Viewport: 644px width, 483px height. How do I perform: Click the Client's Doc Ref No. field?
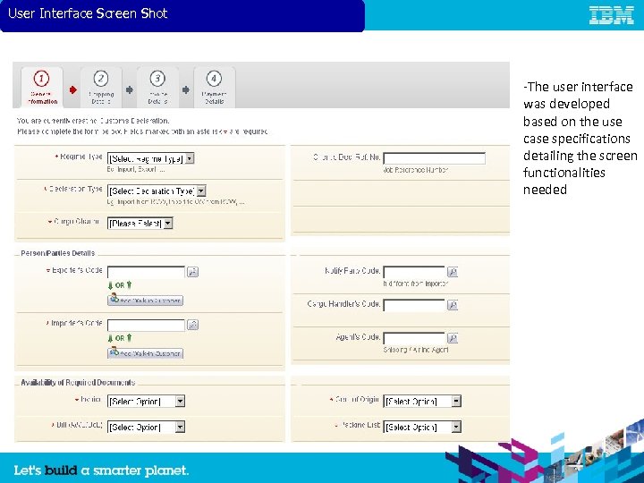coord(434,158)
